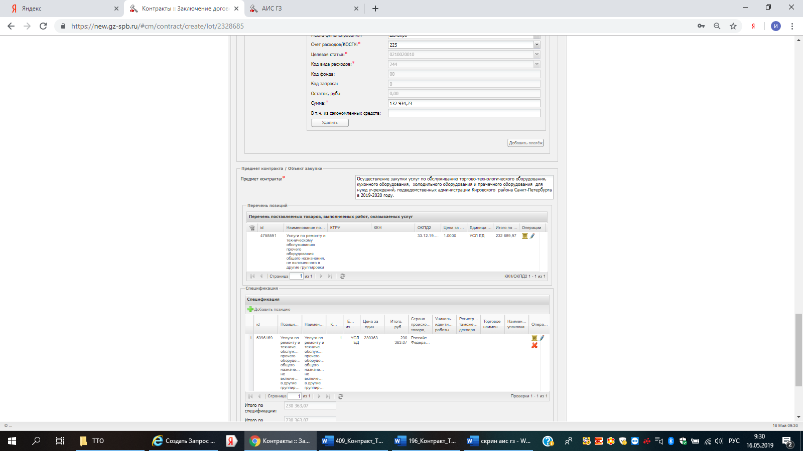Screen dimensions: 803x451
Task: Refresh the positions list grid
Action: [342, 276]
